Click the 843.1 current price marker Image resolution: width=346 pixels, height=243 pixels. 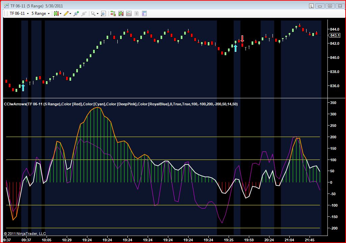click(x=335, y=35)
